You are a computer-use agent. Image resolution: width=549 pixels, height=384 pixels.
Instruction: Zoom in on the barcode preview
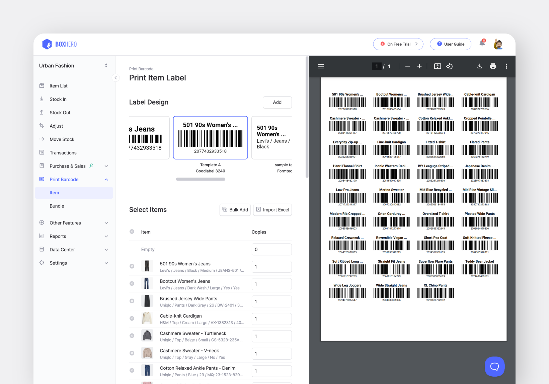pyautogui.click(x=419, y=66)
